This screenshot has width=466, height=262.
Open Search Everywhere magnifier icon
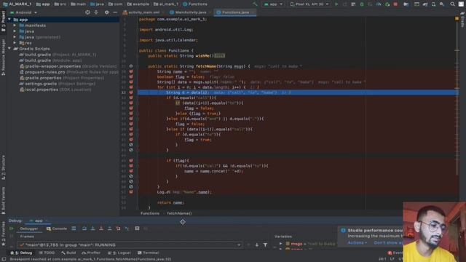452,4
